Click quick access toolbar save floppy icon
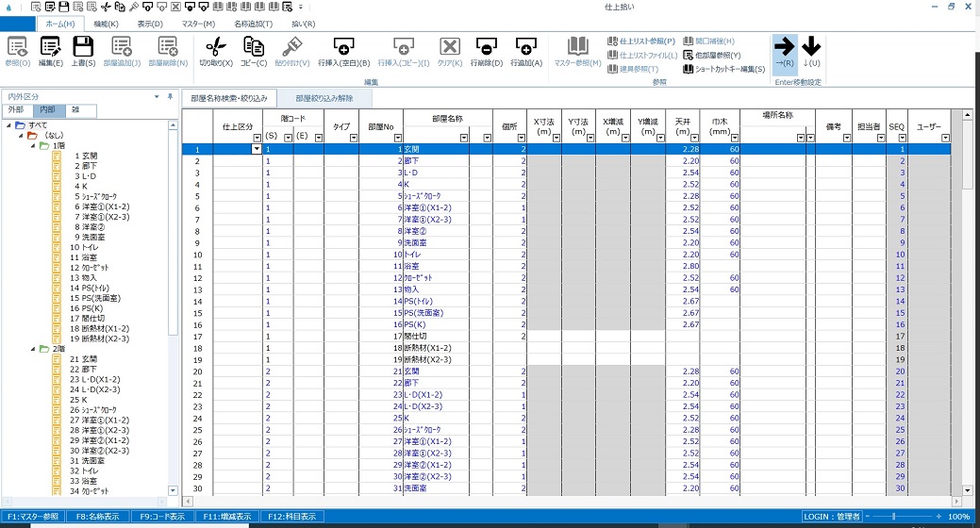 tap(63, 7)
